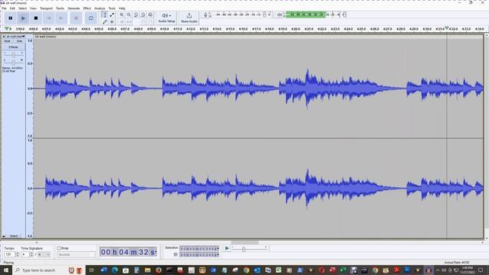
Task: Open the Generate menu
Action: point(73,8)
